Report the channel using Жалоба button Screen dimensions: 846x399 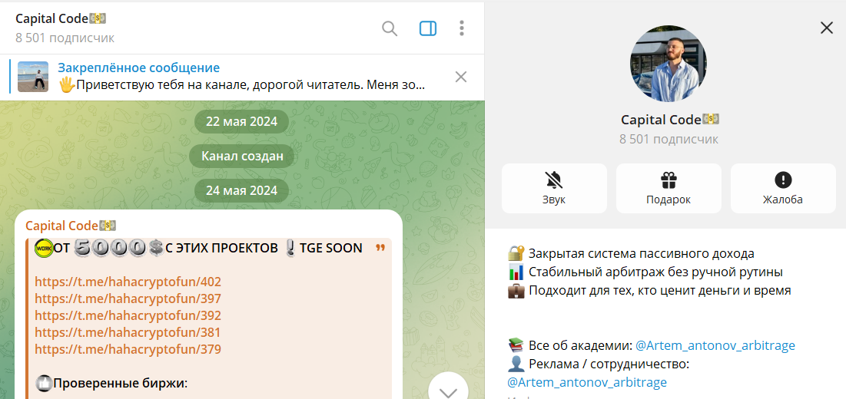click(782, 188)
